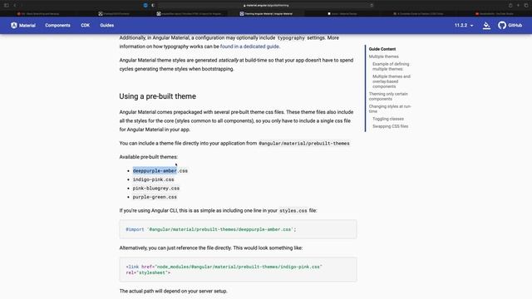Switch to the YouTube Studio tab

click(494, 13)
